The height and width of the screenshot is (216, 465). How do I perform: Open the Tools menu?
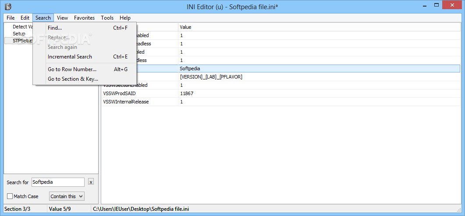pyautogui.click(x=107, y=18)
